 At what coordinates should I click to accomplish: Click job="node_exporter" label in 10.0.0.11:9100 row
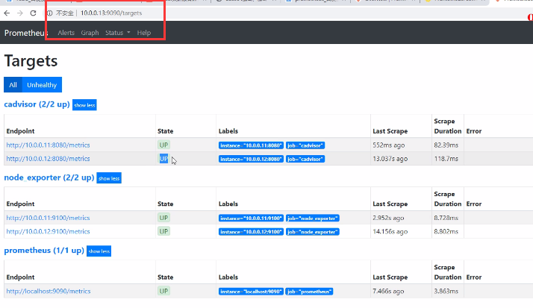coord(312,218)
